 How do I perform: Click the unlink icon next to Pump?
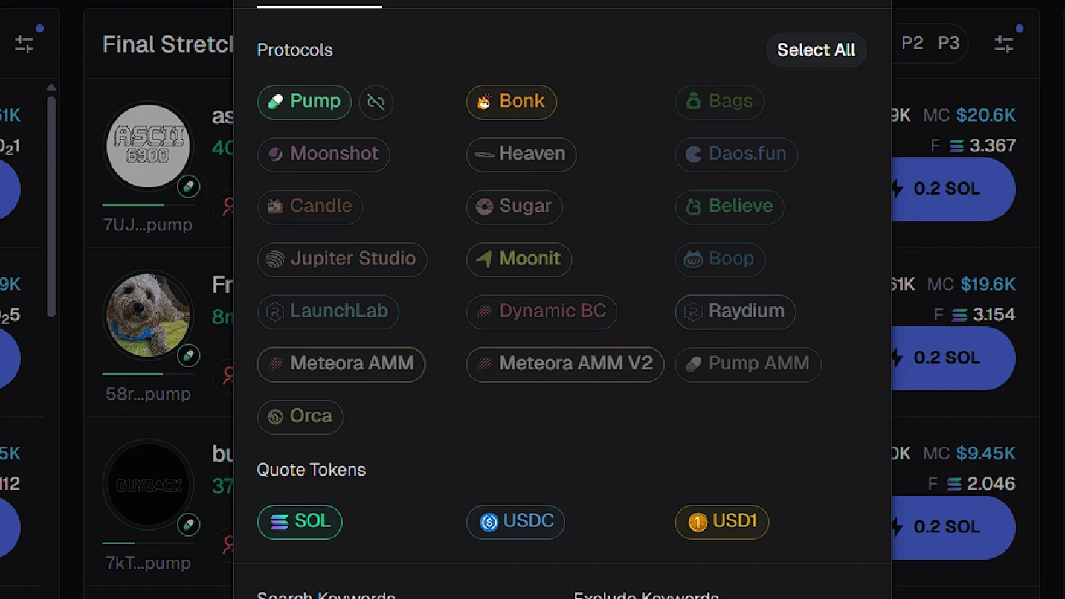[x=375, y=101]
